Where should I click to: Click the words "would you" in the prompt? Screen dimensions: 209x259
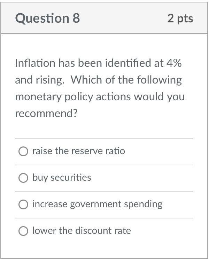click(159, 97)
